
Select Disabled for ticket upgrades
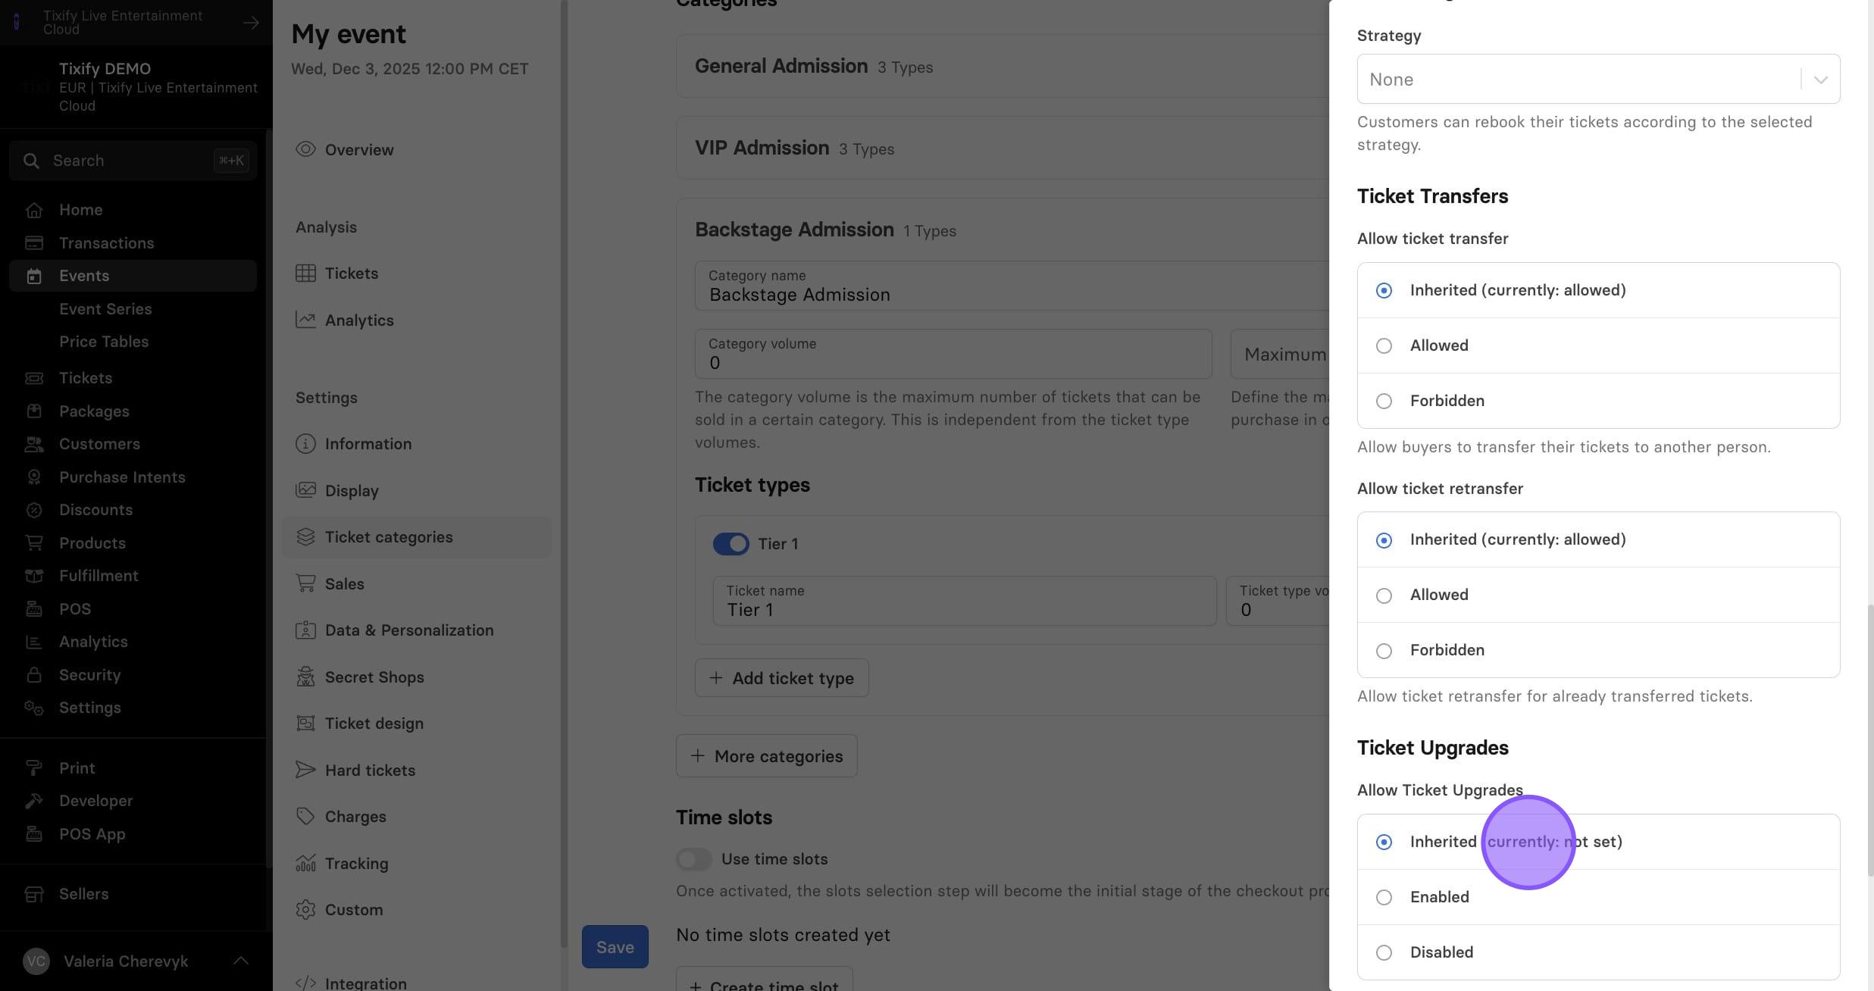point(1598,952)
